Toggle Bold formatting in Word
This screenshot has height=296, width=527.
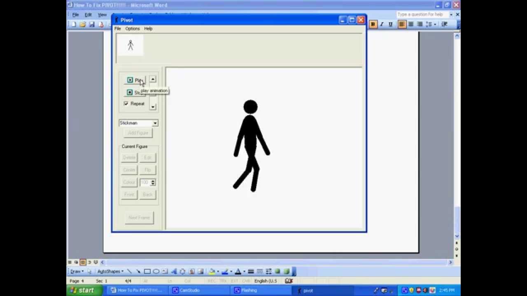[x=373, y=25]
